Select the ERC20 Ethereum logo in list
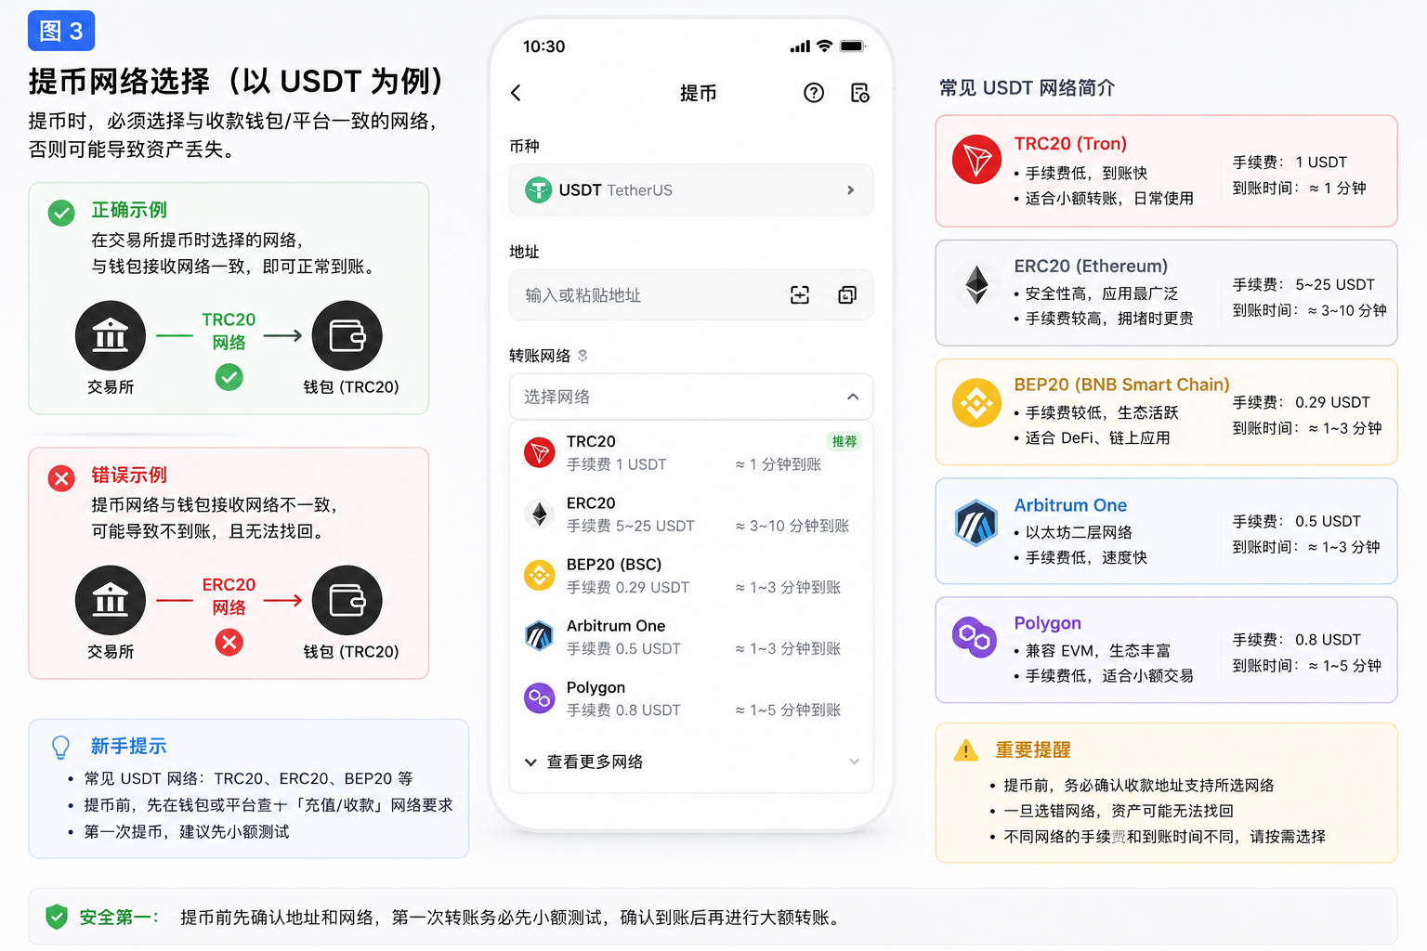This screenshot has height=951, width=1427. tap(539, 514)
